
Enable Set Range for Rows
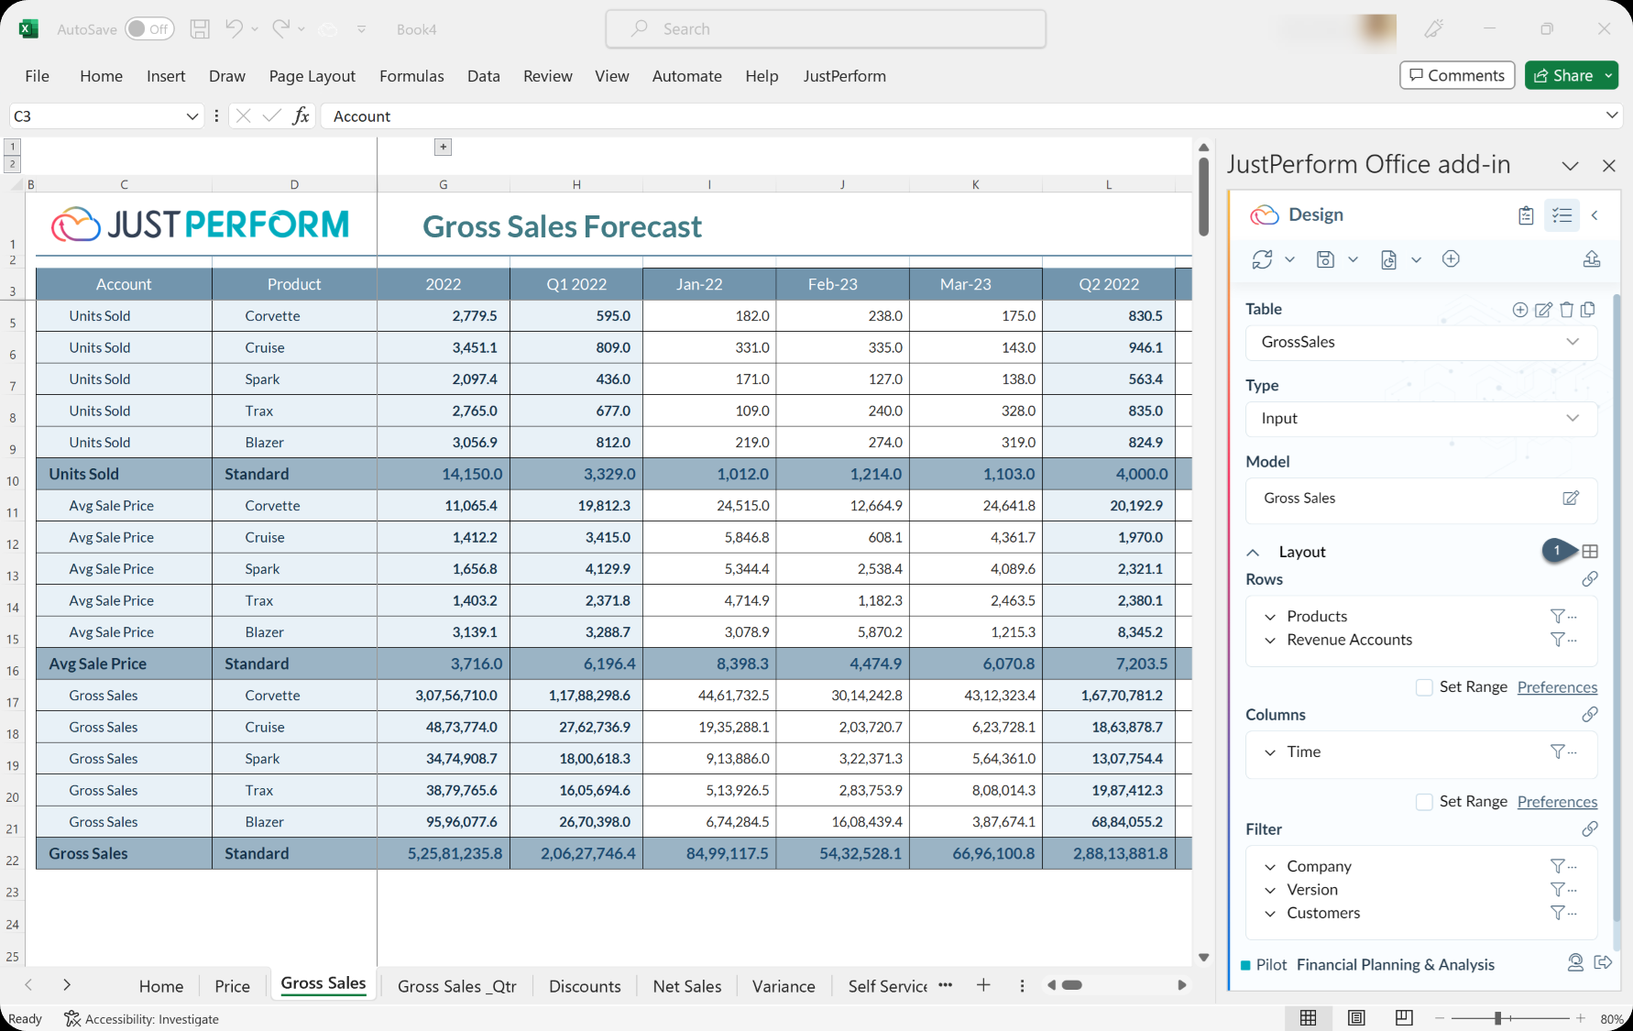[1424, 686]
